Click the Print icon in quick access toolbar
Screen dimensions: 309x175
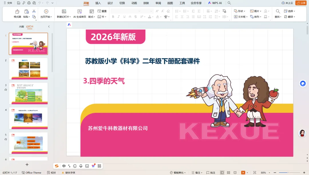(29, 3)
